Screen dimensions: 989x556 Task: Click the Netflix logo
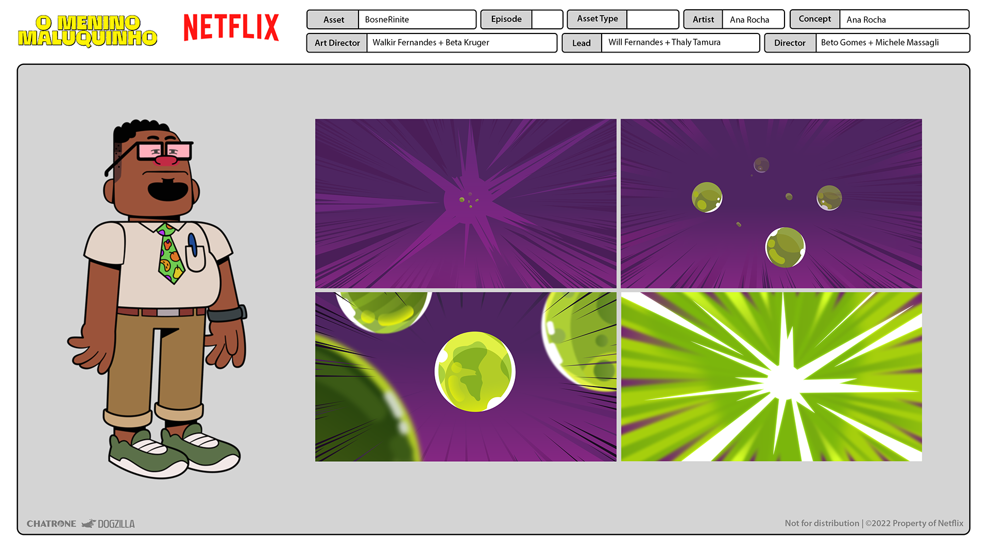(231, 28)
